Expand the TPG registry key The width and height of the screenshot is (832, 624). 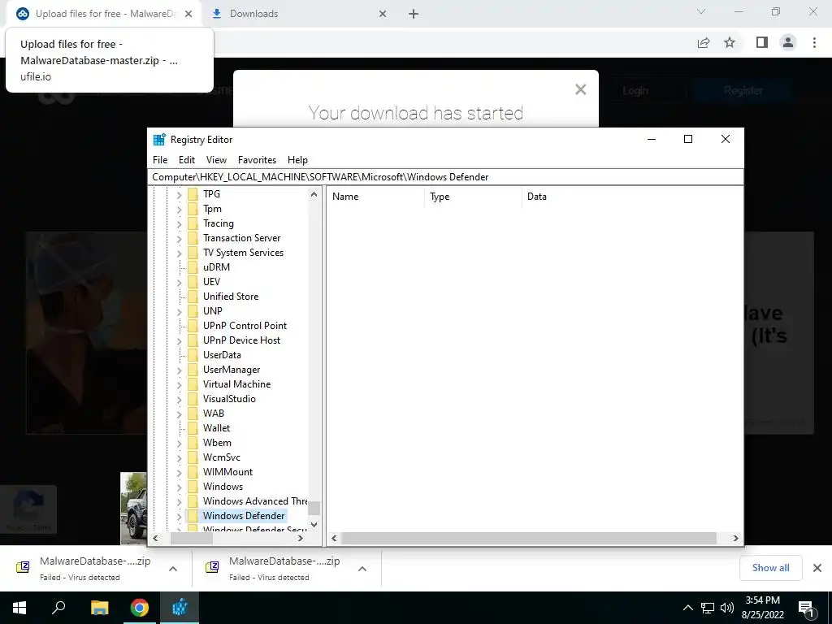coord(179,195)
